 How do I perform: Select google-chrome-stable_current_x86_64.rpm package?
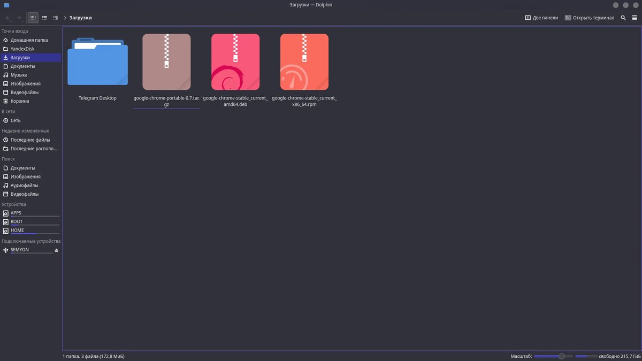[304, 71]
